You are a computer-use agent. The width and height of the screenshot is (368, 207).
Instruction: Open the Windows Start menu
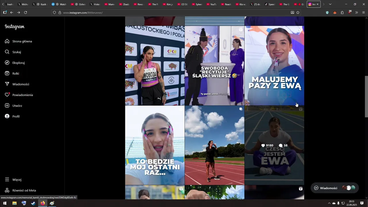click(x=5, y=203)
